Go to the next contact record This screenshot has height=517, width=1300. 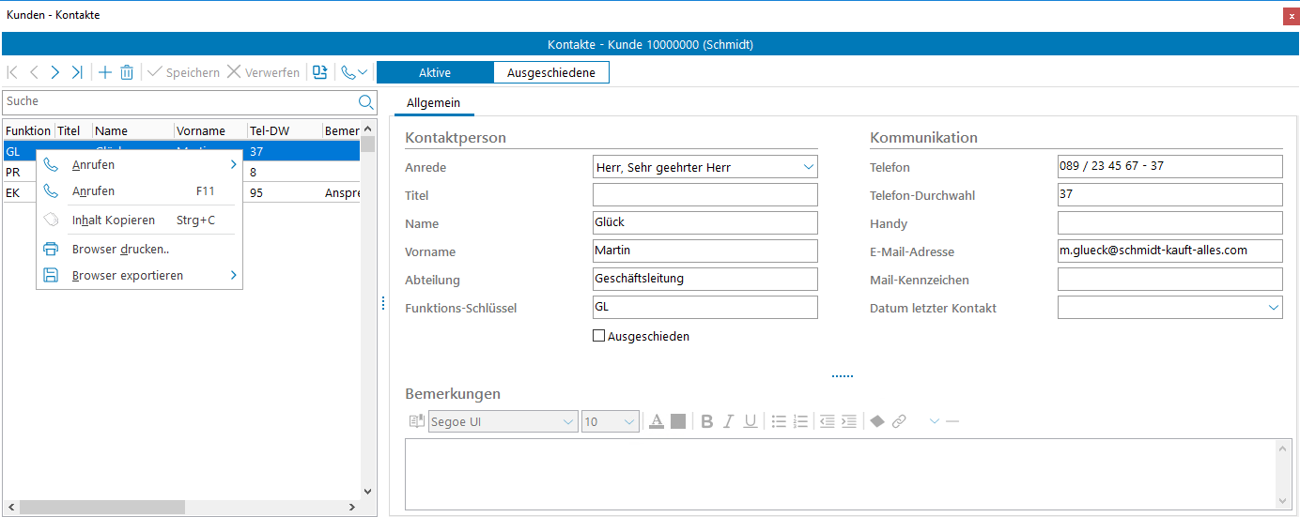click(x=55, y=72)
